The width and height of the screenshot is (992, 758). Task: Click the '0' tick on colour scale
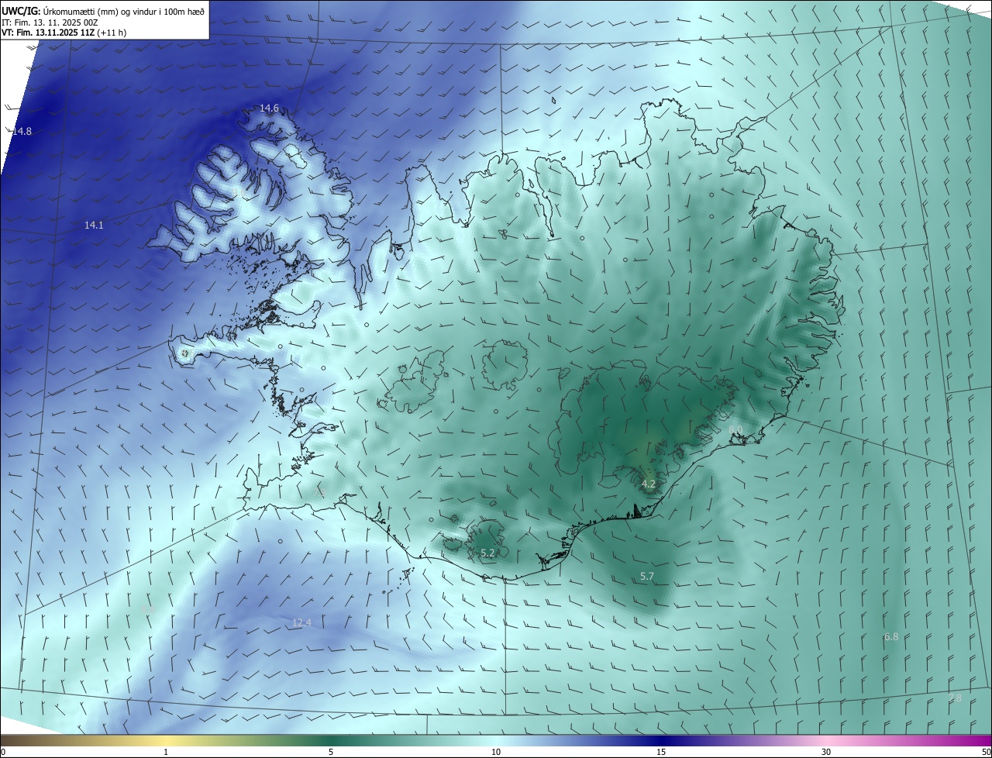click(3, 752)
